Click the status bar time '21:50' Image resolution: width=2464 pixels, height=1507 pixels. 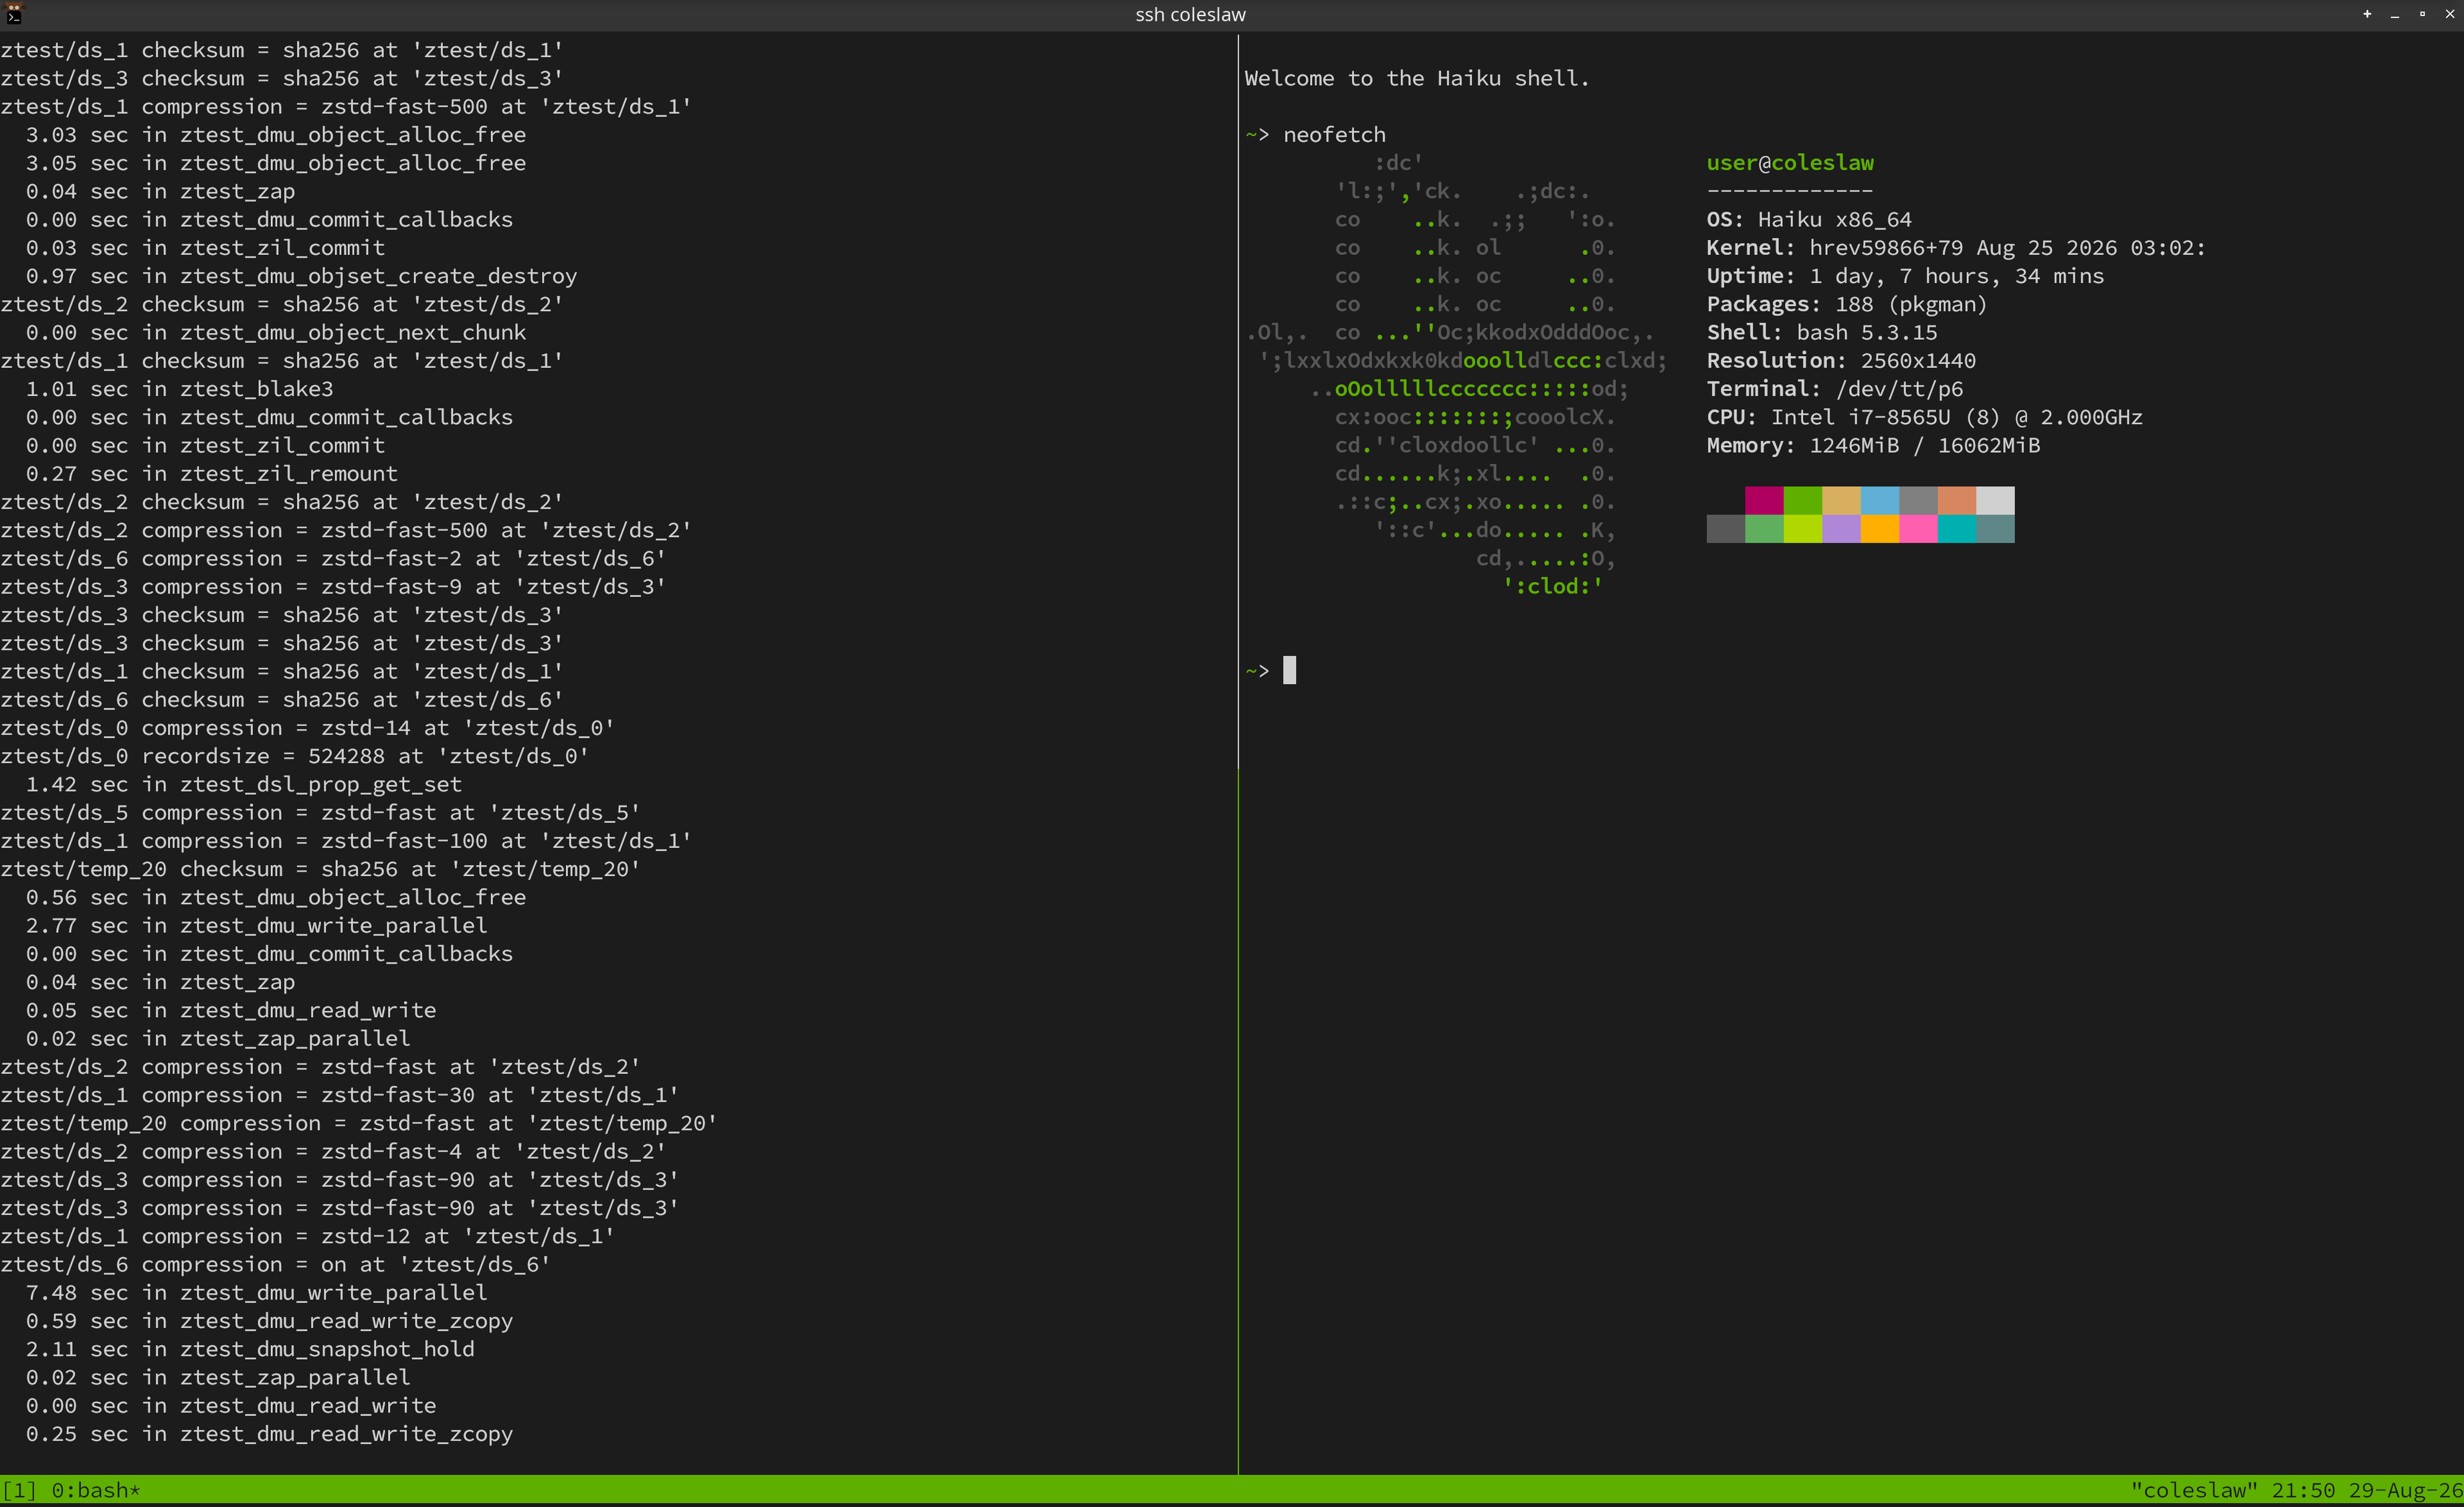pyautogui.click(x=2303, y=1490)
